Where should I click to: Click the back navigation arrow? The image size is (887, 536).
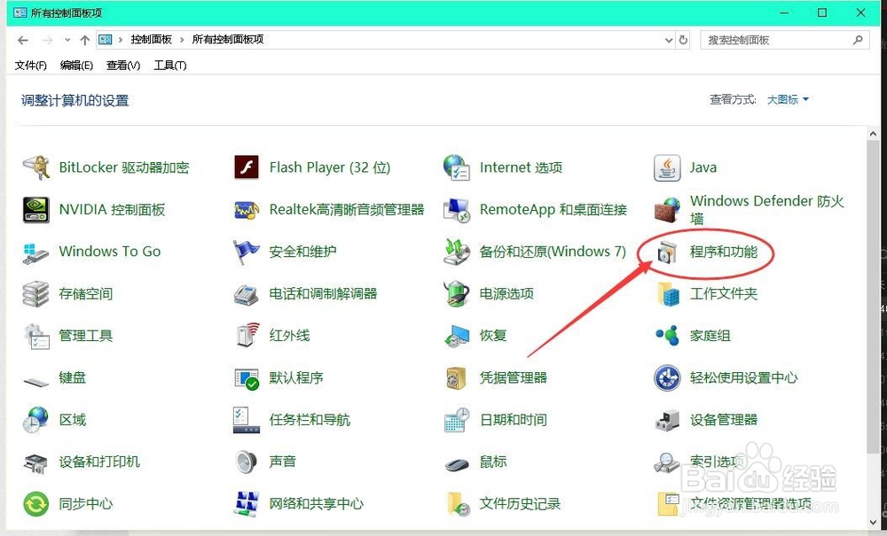(22, 39)
